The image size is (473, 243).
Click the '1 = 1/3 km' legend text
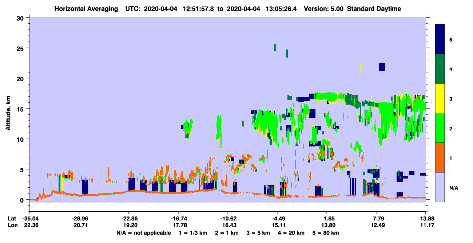coord(193,233)
